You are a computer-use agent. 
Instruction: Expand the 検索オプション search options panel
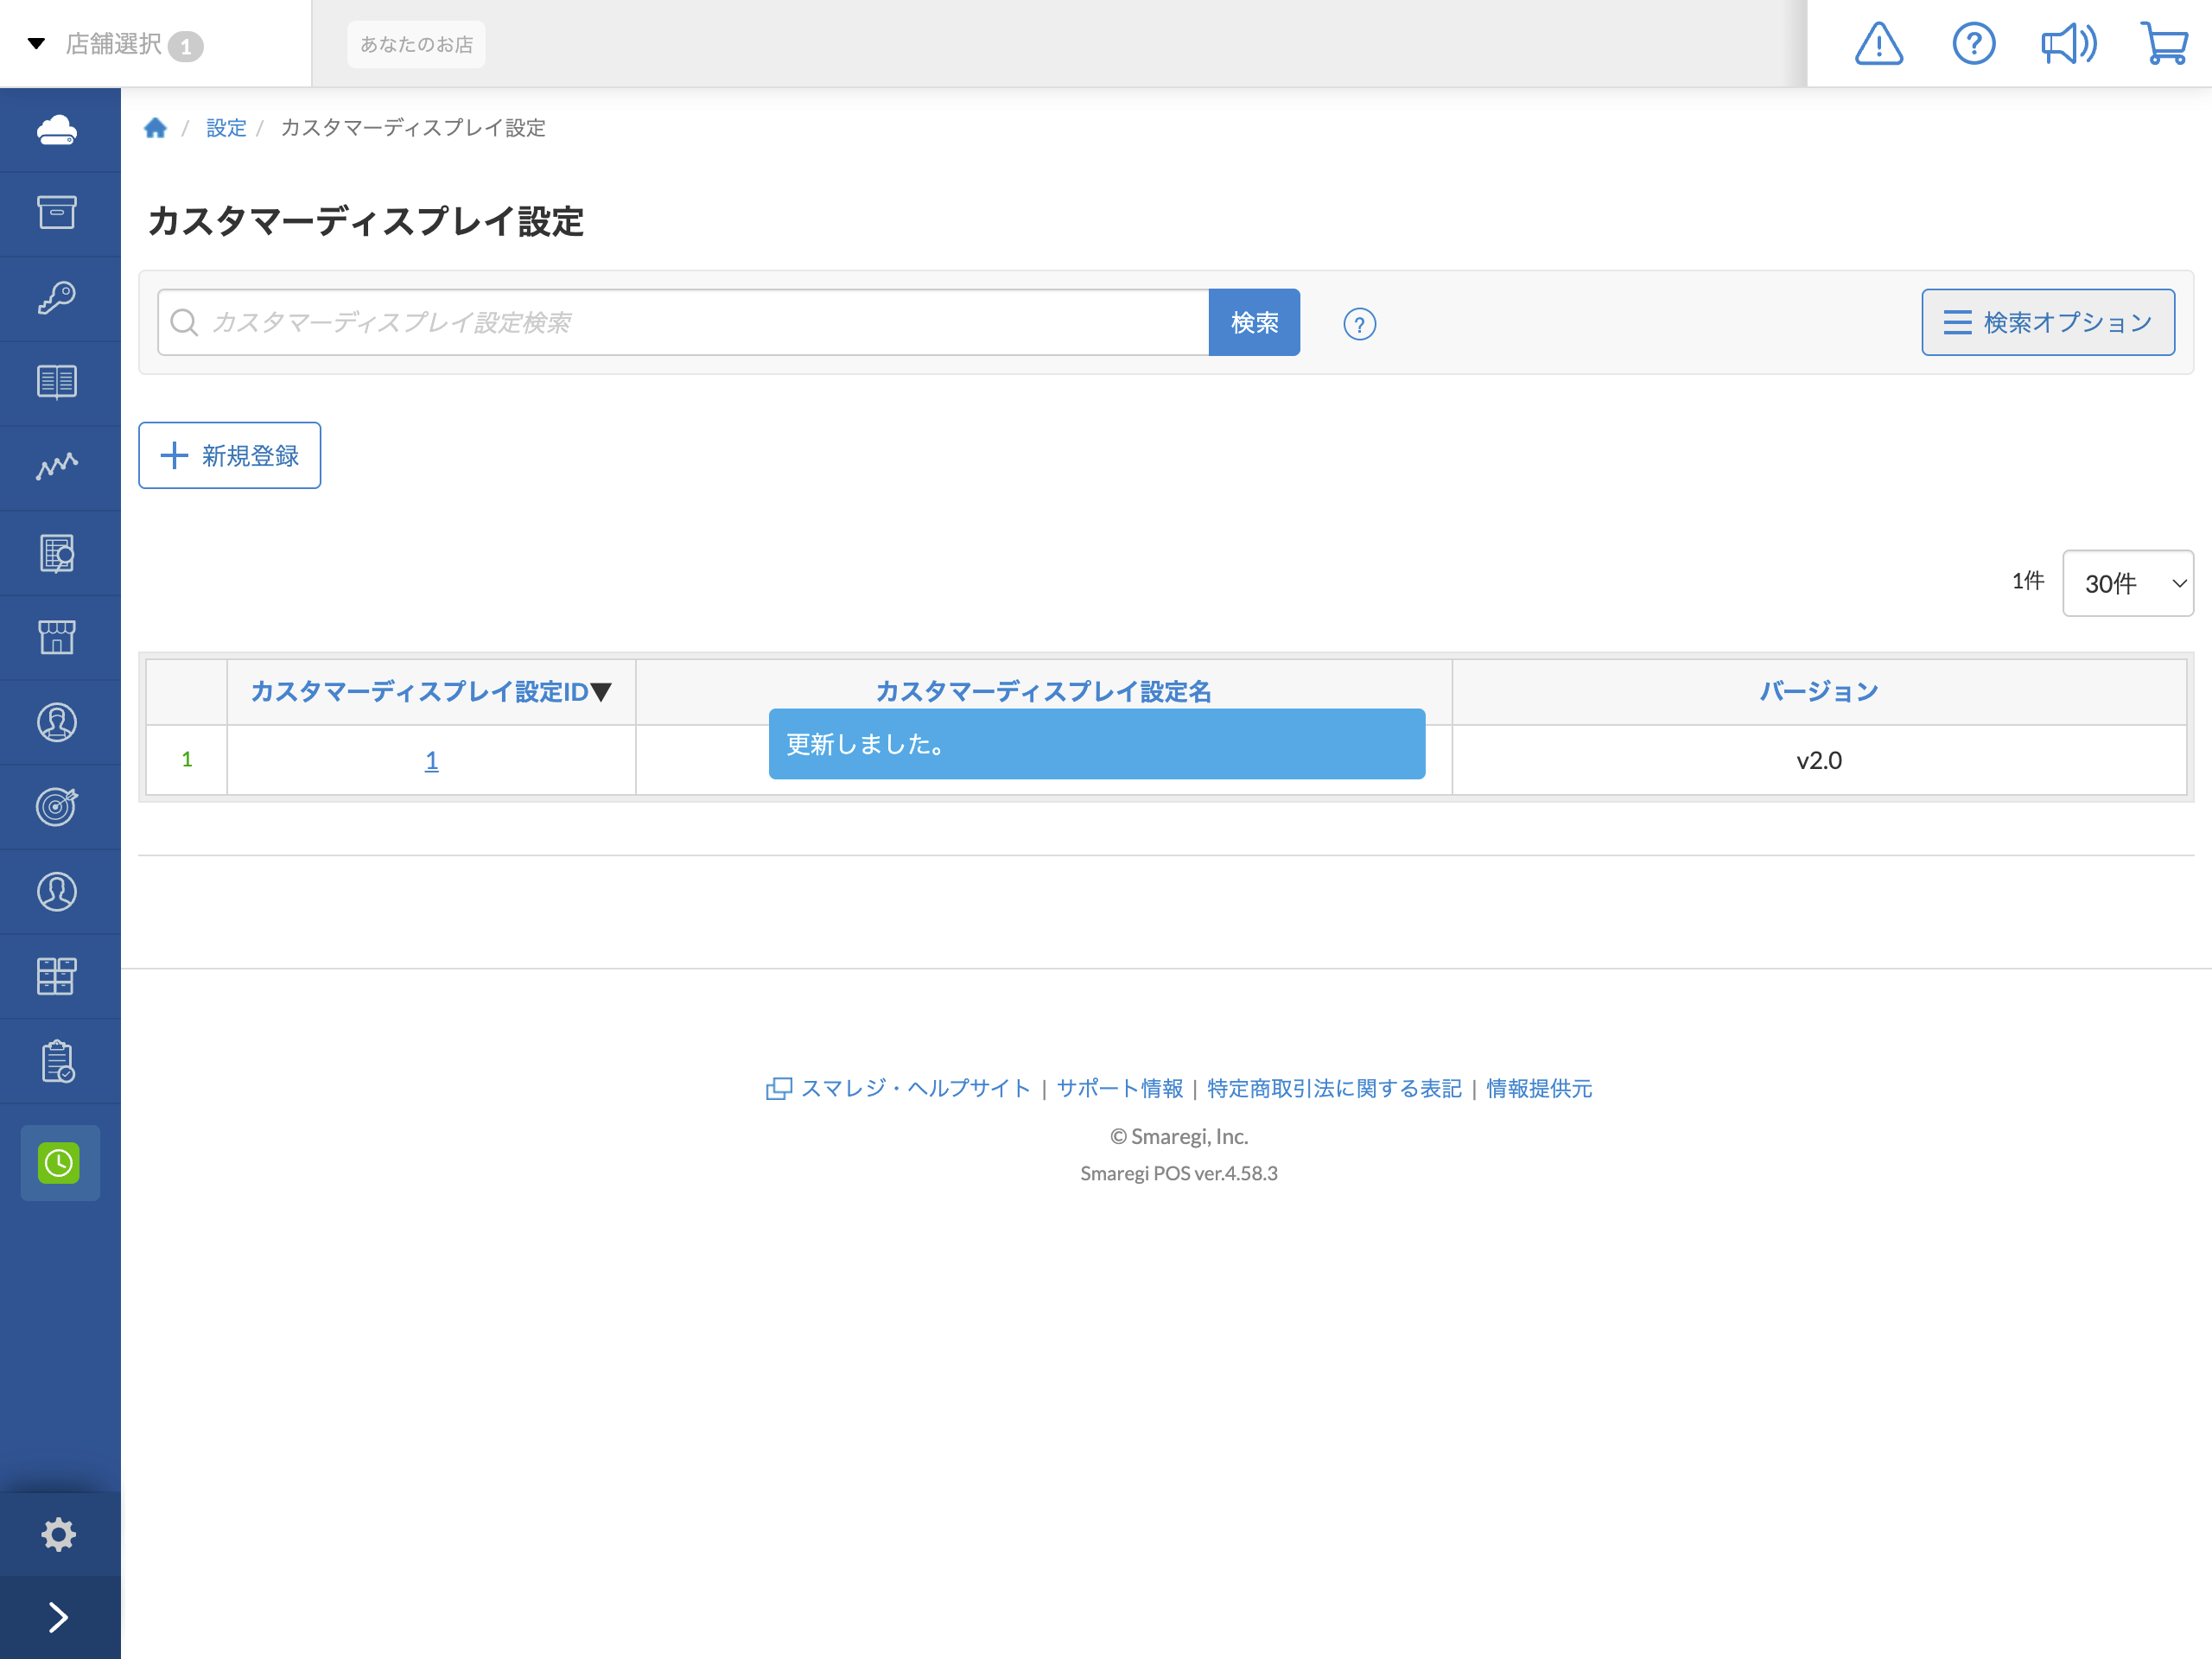pyautogui.click(x=2047, y=322)
